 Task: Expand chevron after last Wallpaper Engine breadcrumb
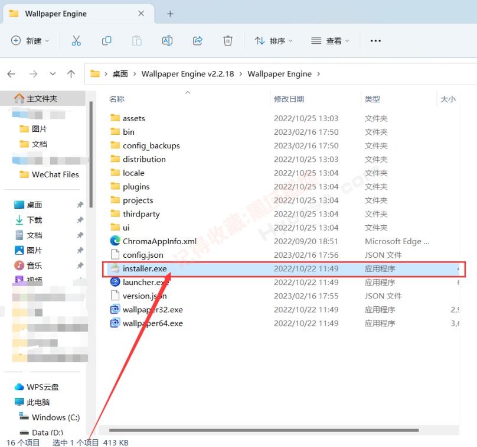pos(319,74)
